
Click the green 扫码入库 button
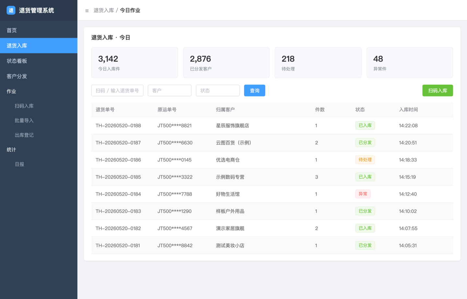[x=437, y=90]
